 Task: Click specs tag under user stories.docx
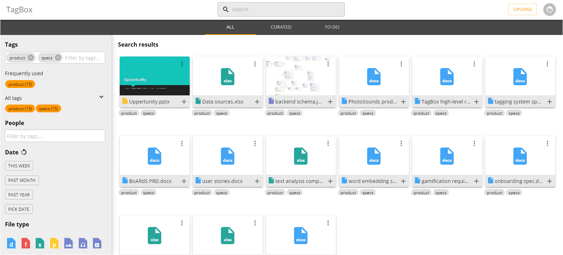(x=222, y=192)
